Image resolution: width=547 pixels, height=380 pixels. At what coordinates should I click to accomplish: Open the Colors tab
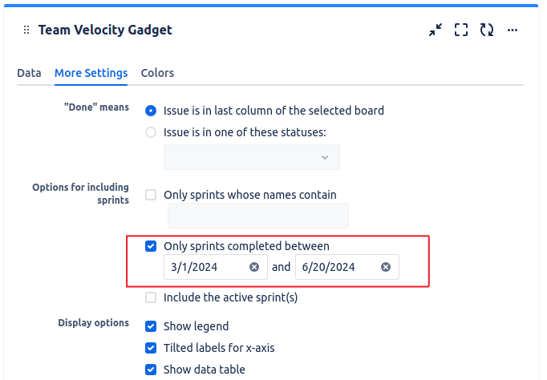(x=157, y=73)
